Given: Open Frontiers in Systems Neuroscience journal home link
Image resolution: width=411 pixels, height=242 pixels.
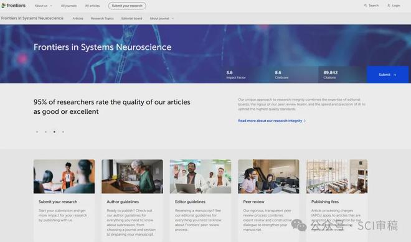Looking at the screenshot, I should [x=32, y=18].
